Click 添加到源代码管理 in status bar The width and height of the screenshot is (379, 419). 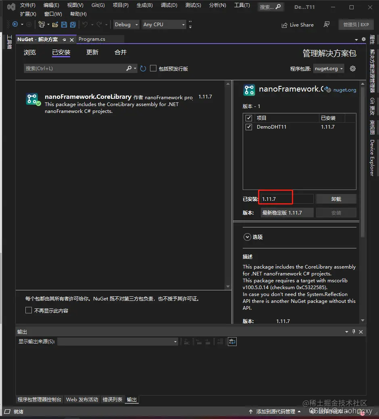276,411
